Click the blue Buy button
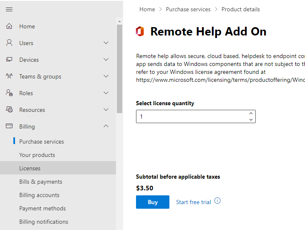Screen dimensions: 305x230 coord(153,202)
